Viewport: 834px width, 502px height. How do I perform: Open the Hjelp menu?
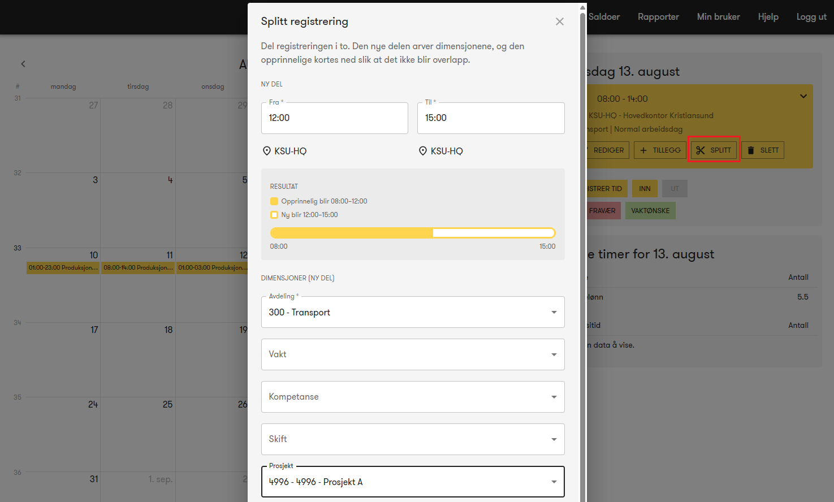pos(768,17)
